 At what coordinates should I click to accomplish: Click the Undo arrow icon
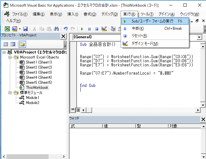click(x=65, y=28)
